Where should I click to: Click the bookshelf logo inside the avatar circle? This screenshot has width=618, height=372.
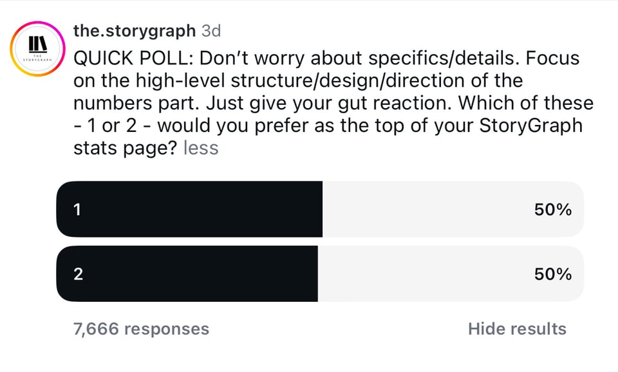[37, 45]
